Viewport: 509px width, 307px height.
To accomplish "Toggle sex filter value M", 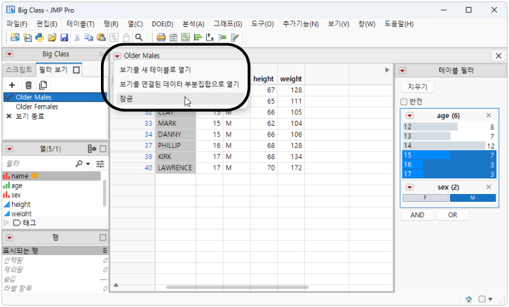I will [473, 198].
